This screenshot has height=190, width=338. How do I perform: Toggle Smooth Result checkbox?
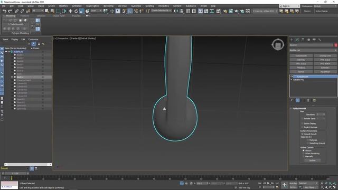[303, 134]
